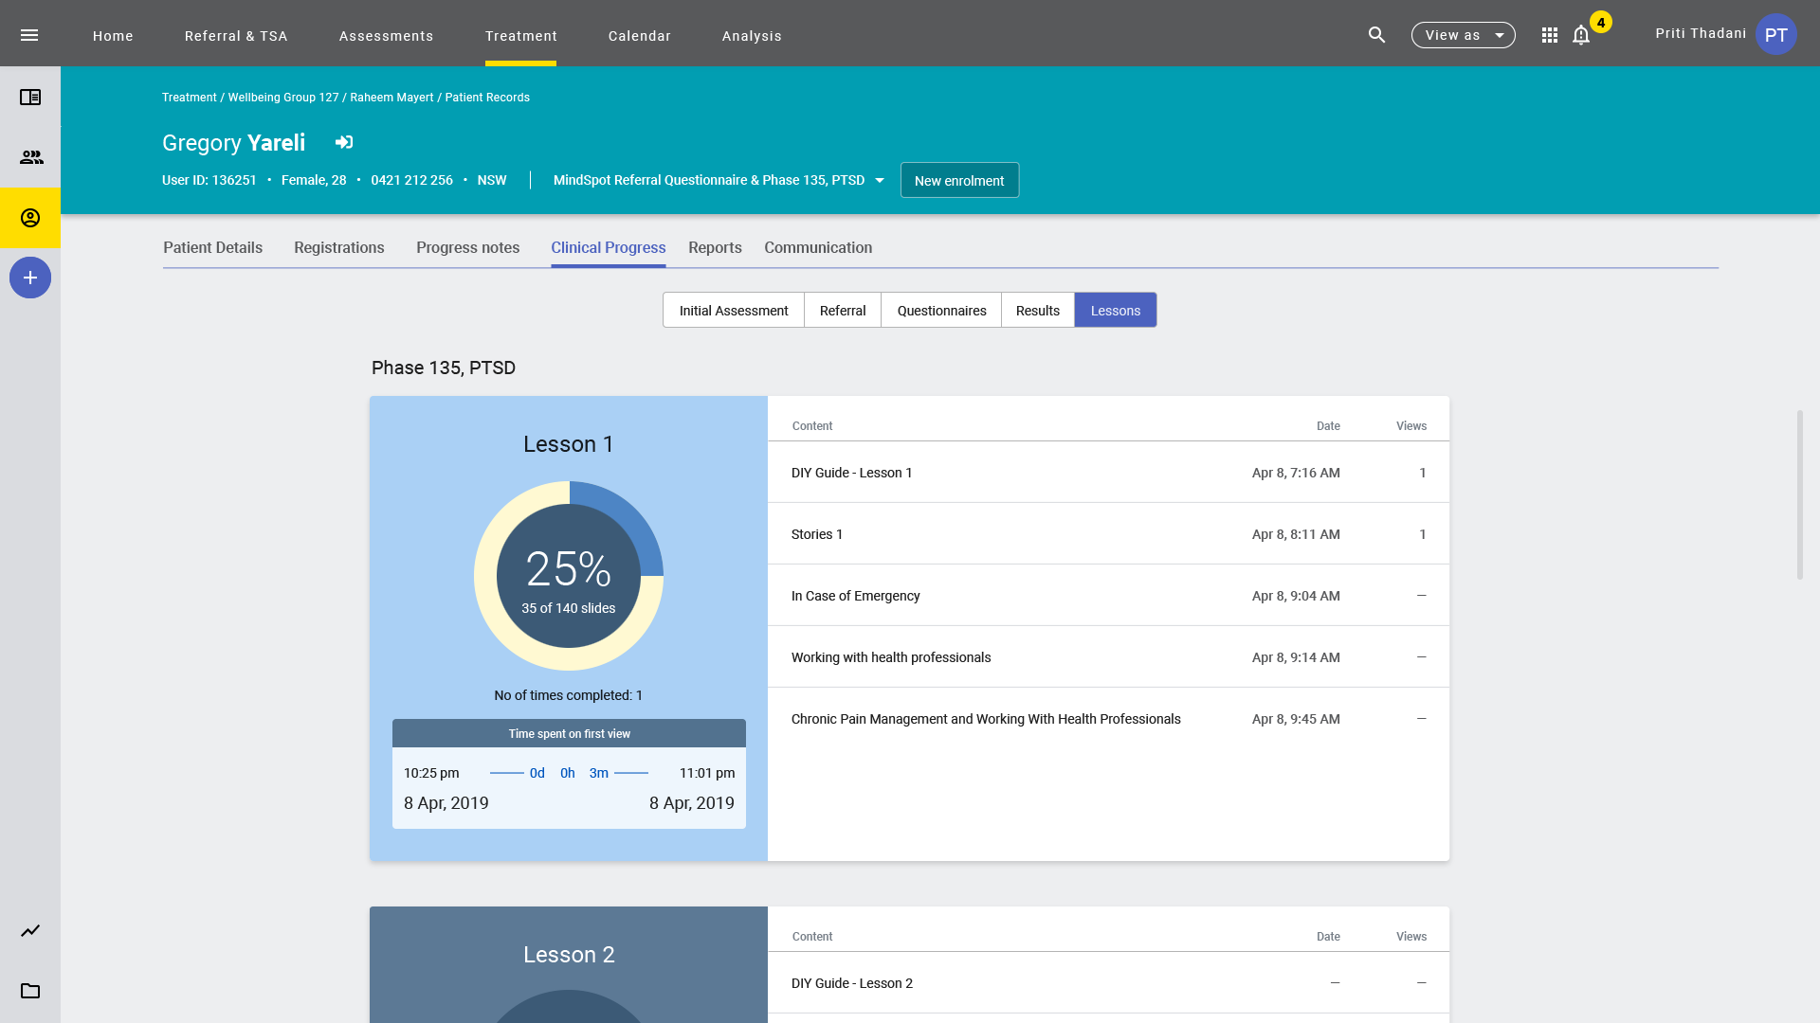Viewport: 1820px width, 1023px height.
Task: Select Lessons segment button
Action: coord(1116,310)
